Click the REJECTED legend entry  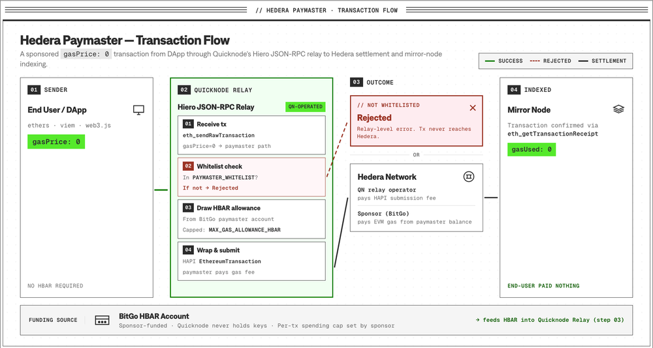click(x=550, y=61)
